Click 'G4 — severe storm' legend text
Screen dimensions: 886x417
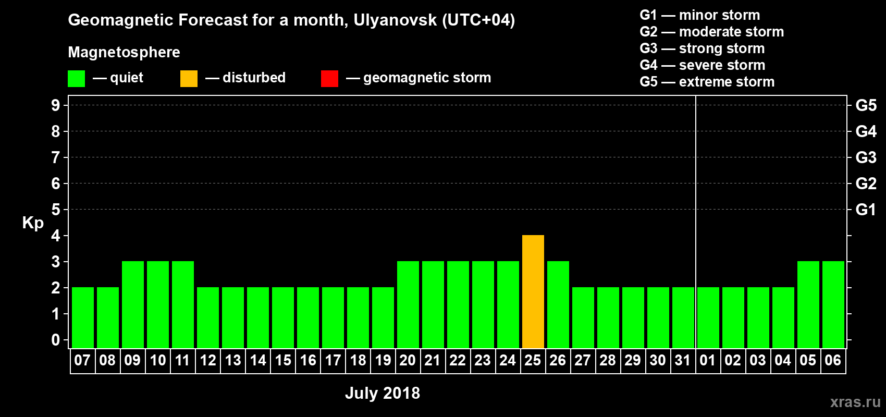[x=703, y=65]
